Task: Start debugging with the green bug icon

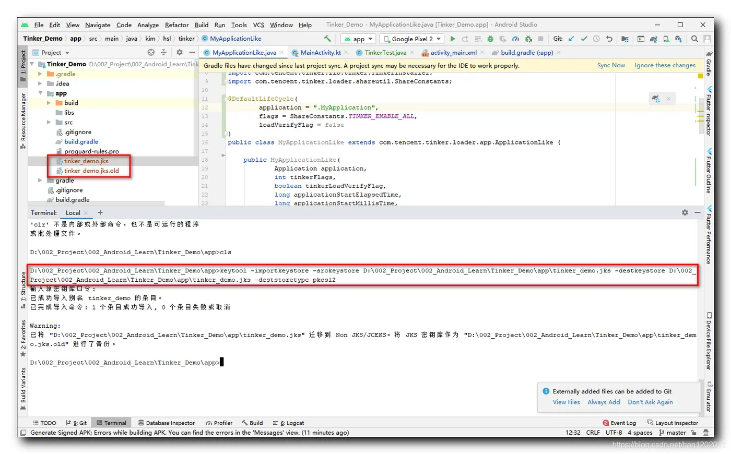Action: (490, 39)
